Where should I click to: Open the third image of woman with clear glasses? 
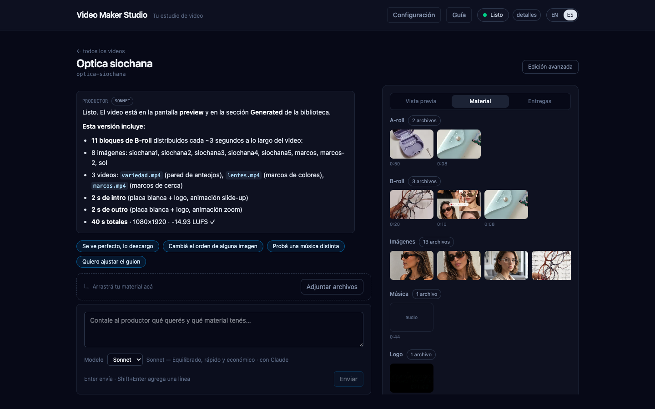tap(506, 265)
